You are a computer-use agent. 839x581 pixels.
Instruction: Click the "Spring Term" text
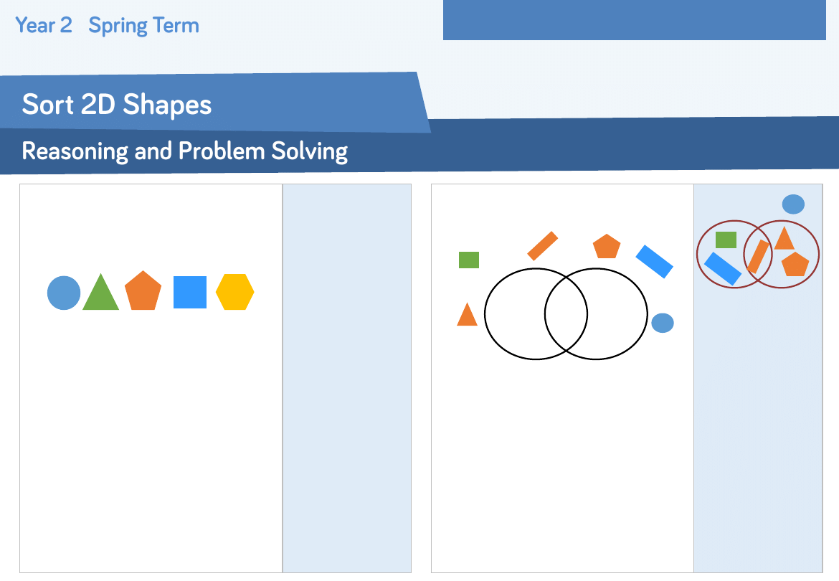[143, 26]
